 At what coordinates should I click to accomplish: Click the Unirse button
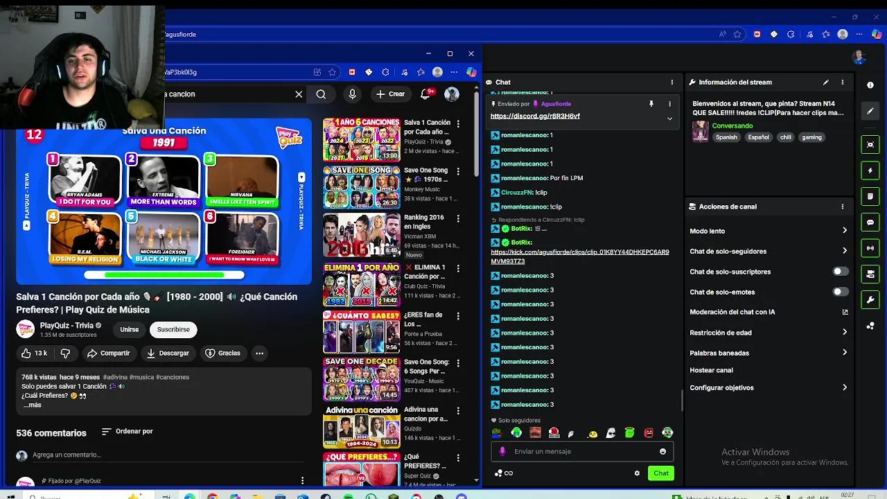click(129, 329)
